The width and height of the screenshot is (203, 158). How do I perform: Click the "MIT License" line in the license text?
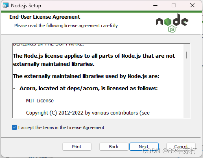(x=40, y=101)
